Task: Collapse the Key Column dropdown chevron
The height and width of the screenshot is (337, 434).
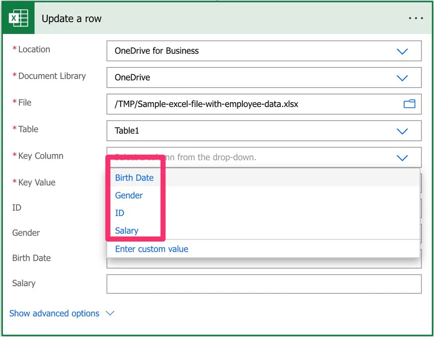Action: pyautogui.click(x=402, y=158)
